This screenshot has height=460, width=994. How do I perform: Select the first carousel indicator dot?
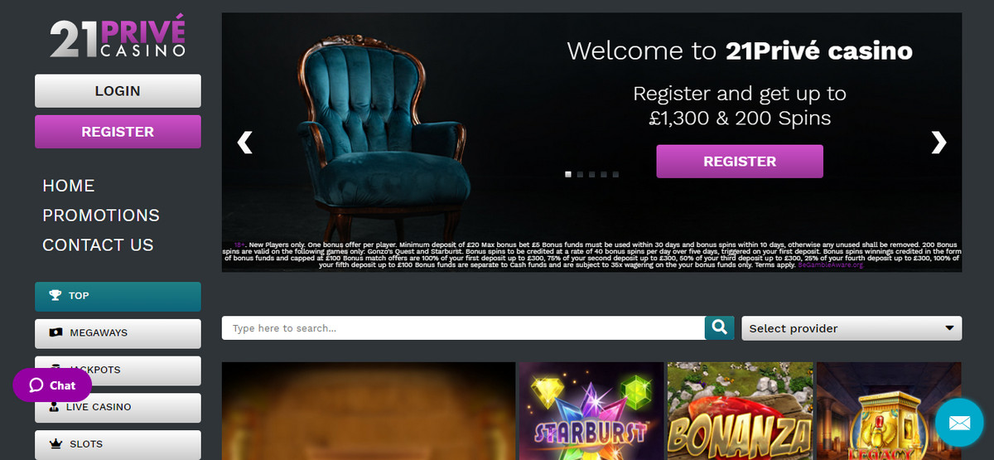[568, 175]
